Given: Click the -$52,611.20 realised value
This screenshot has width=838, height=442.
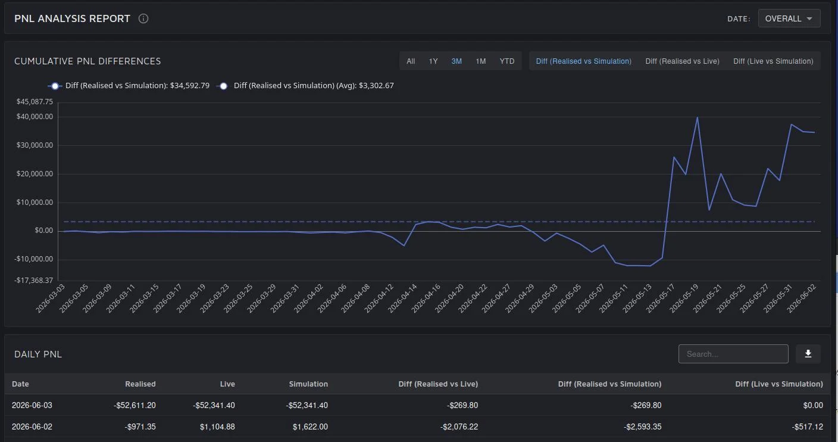Looking at the screenshot, I should tap(135, 406).
